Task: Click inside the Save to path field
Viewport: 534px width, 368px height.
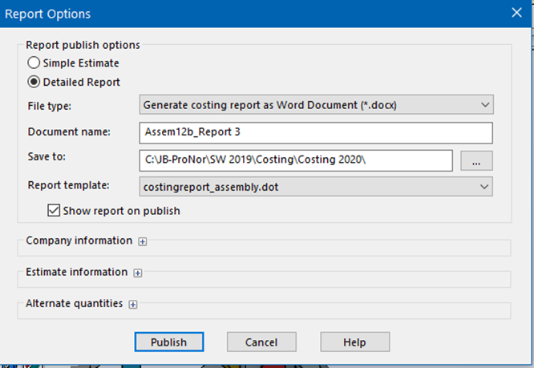Action: click(296, 160)
